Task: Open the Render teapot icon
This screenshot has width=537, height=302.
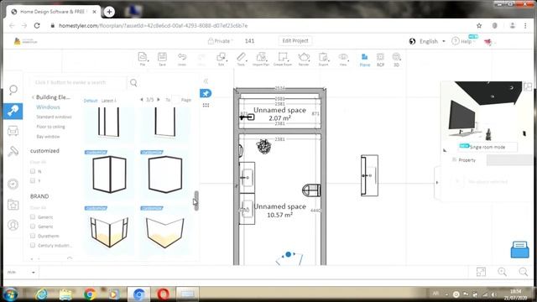Action: click(304, 59)
